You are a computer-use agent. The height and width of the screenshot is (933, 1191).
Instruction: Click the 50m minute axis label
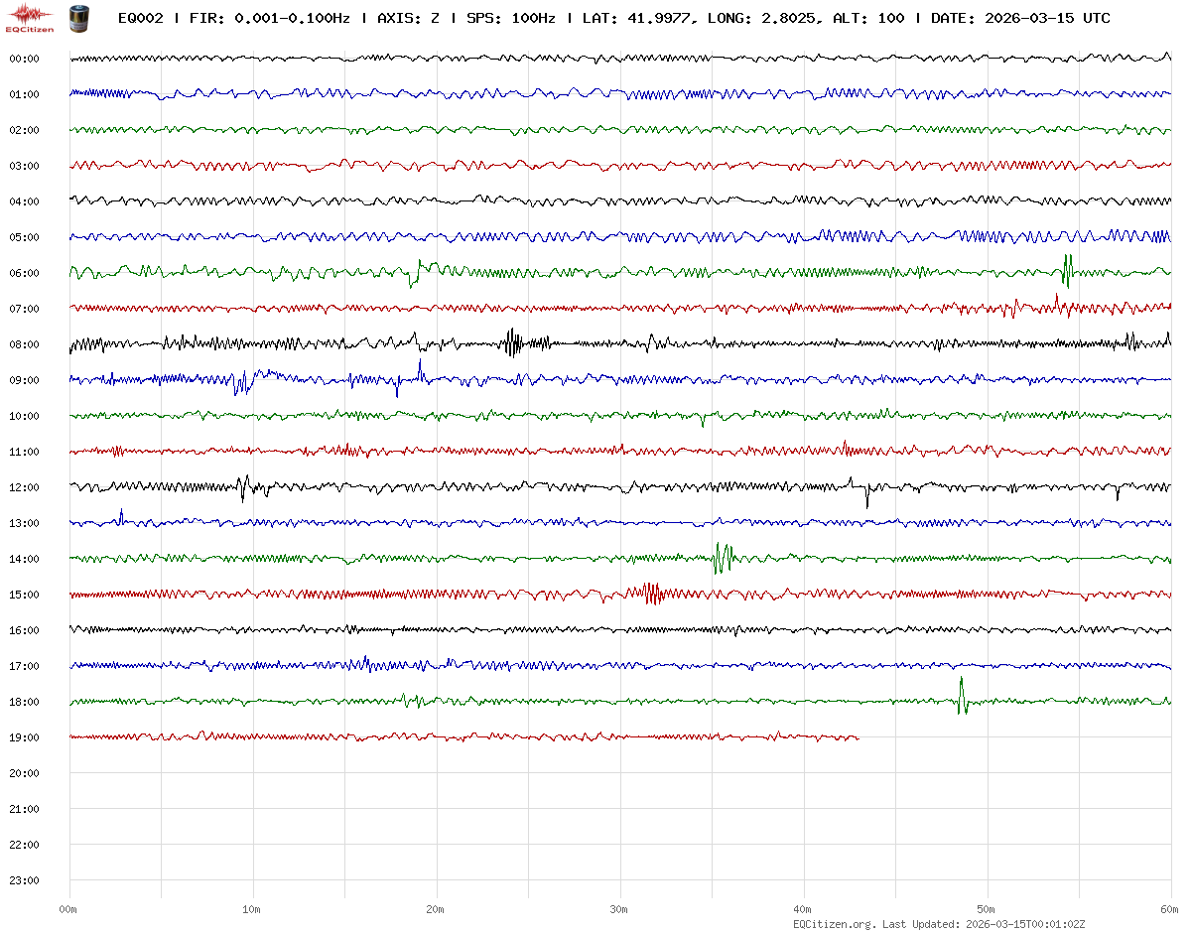coord(987,909)
